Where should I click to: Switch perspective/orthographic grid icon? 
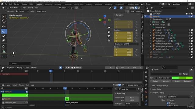coord(108,40)
